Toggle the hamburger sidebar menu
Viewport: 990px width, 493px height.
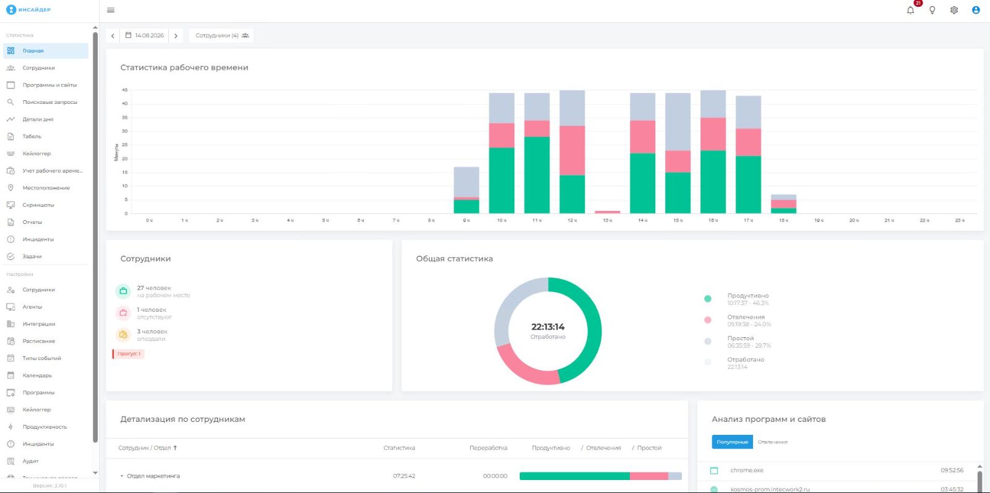point(111,10)
